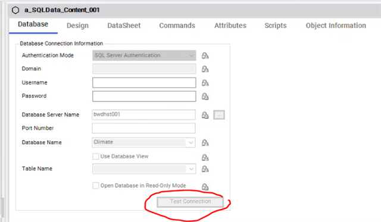Click the lock icon next to Domain
381x222 pixels.
pos(205,69)
